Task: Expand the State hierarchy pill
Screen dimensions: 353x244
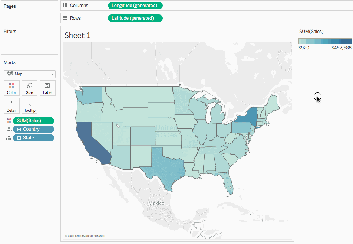Action: click(x=19, y=138)
